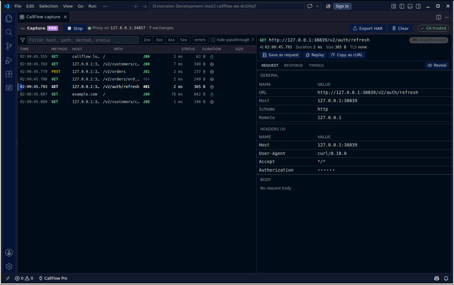Open the Explorer view in activity bar
Viewport: 454px width, 285px height.
pyautogui.click(x=9, y=19)
